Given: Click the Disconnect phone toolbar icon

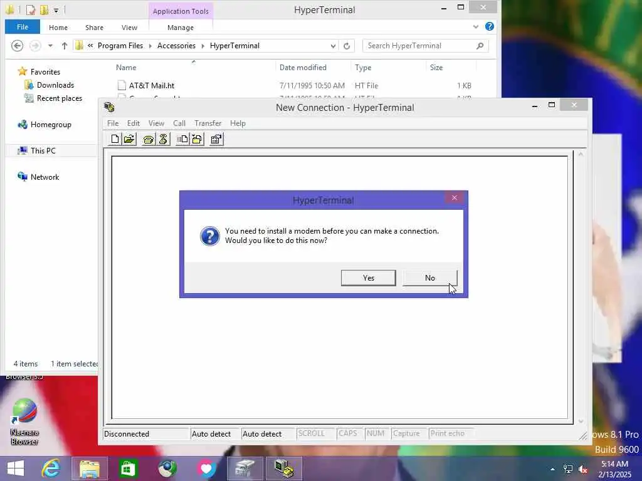Looking at the screenshot, I should point(163,140).
